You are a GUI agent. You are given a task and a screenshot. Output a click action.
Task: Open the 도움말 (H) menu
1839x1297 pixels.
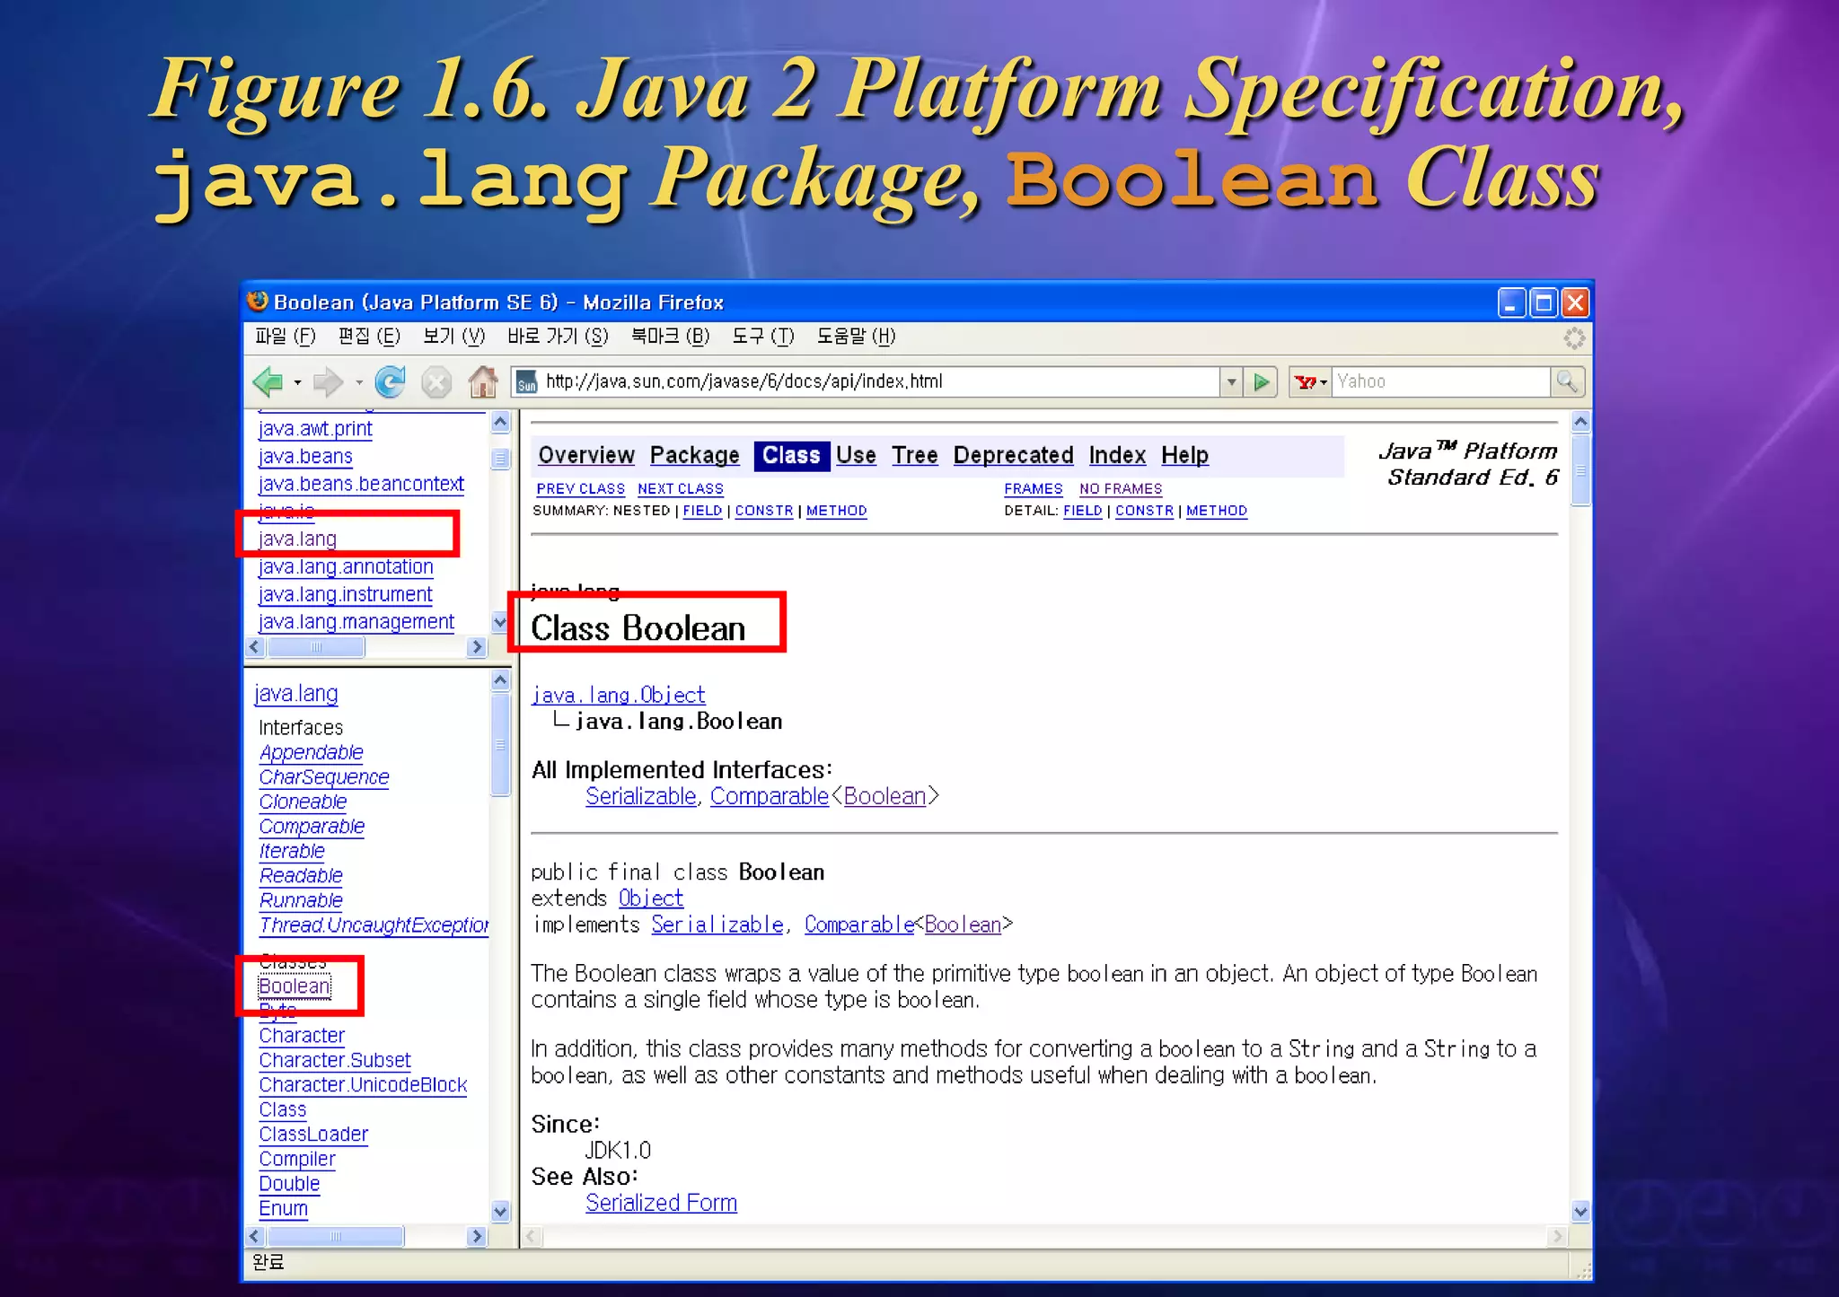click(x=856, y=337)
